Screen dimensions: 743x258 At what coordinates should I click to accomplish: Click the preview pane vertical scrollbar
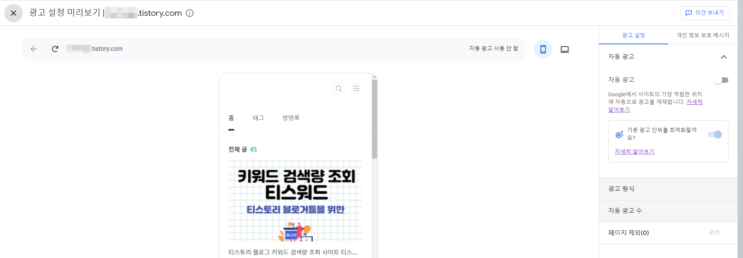374,119
